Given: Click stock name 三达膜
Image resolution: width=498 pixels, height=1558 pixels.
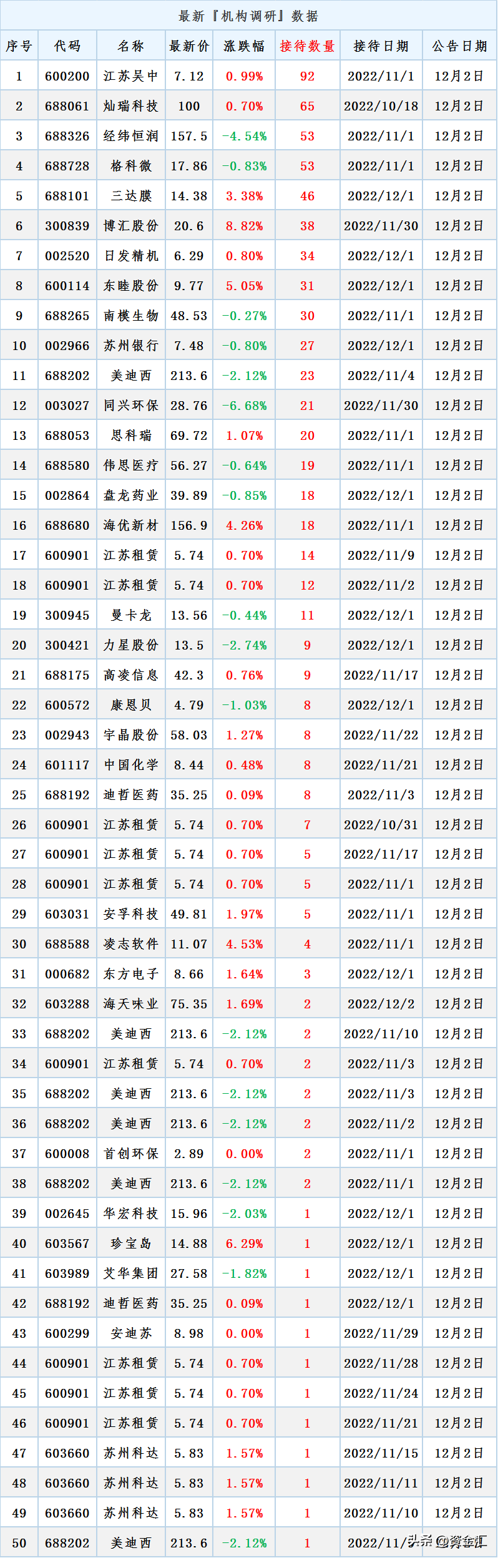Looking at the screenshot, I should [131, 196].
